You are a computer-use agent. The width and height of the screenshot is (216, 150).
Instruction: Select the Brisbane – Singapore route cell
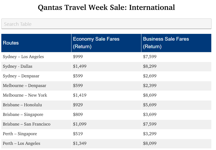[23, 115]
